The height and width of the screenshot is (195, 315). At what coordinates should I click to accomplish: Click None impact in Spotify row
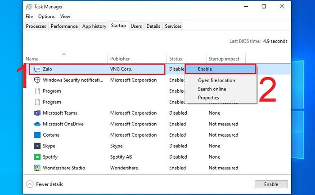(214, 157)
